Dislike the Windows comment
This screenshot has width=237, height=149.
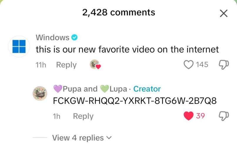click(x=224, y=65)
